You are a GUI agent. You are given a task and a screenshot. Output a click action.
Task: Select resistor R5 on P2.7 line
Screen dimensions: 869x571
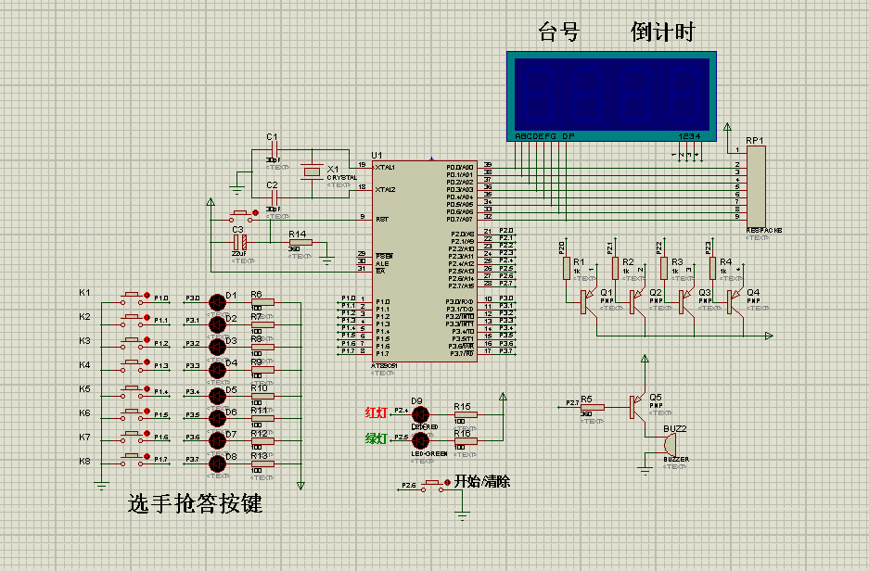pos(593,408)
